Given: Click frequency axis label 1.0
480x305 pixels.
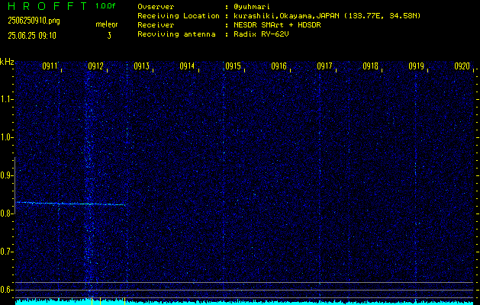Looking at the screenshot, I should 6,137.
